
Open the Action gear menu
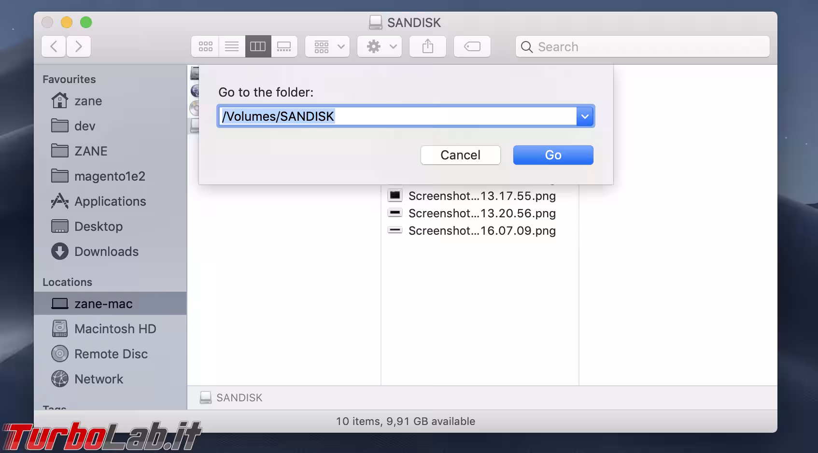(x=380, y=47)
